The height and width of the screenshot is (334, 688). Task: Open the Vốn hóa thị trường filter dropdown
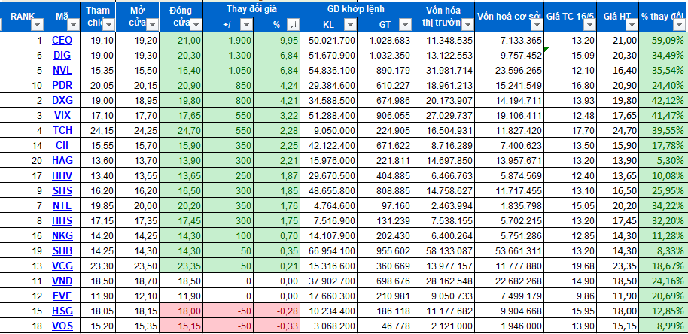point(467,25)
